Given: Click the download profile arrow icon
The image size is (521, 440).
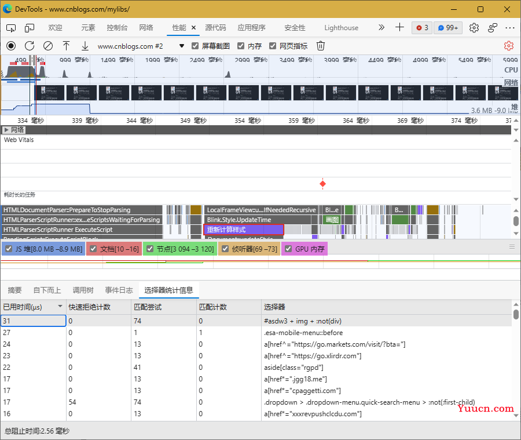Looking at the screenshot, I should point(85,46).
